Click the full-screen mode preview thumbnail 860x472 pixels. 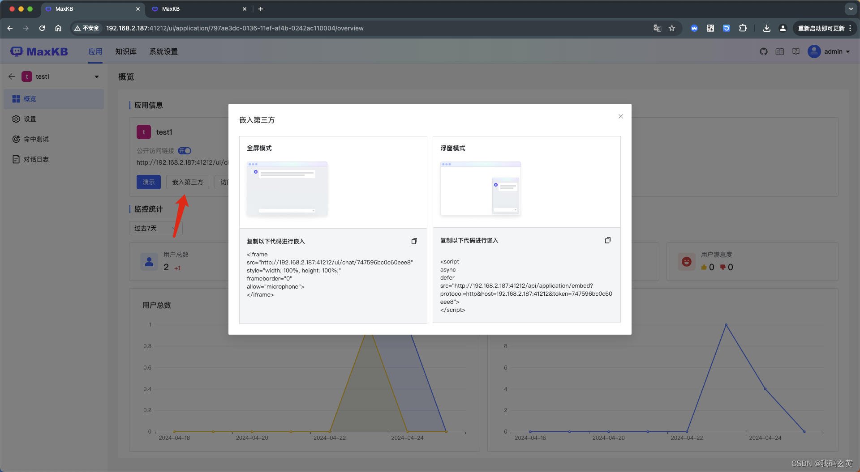(x=287, y=188)
